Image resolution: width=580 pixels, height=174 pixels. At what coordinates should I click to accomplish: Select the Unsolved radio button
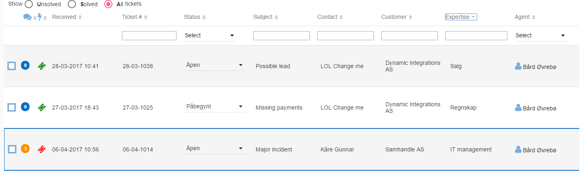click(x=29, y=4)
